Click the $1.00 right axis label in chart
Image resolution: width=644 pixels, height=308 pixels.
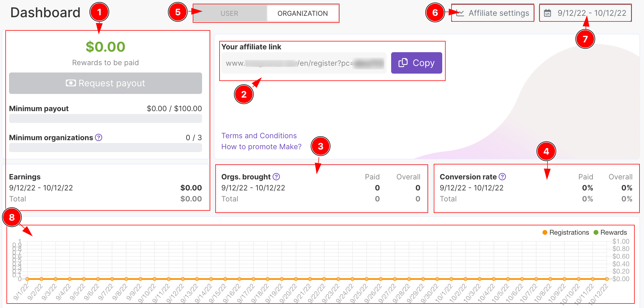pyautogui.click(x=621, y=241)
